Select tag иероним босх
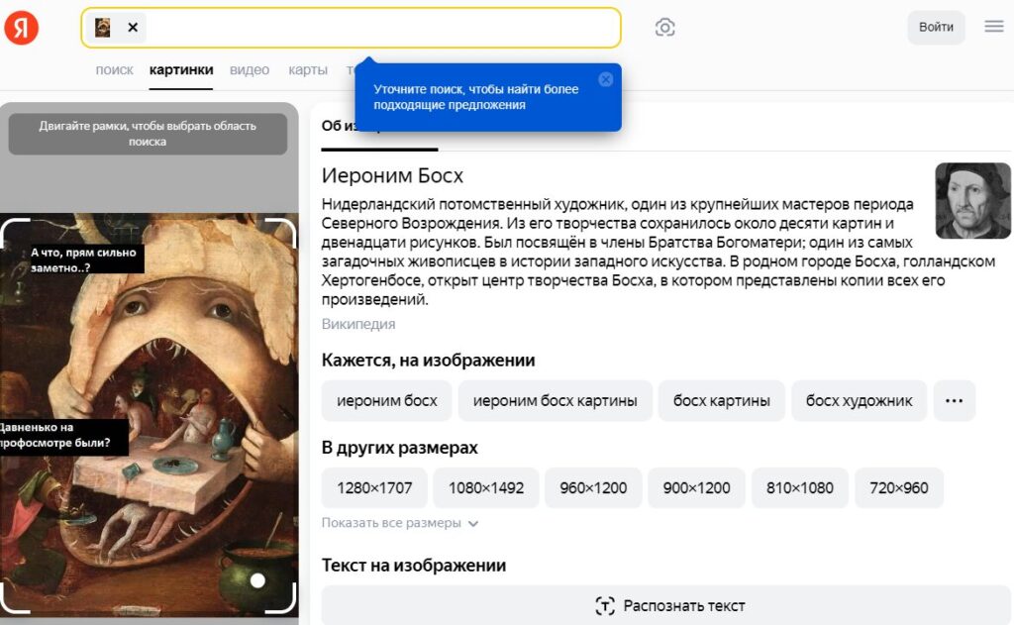Viewport: 1014px width, 625px height. pyautogui.click(x=387, y=400)
